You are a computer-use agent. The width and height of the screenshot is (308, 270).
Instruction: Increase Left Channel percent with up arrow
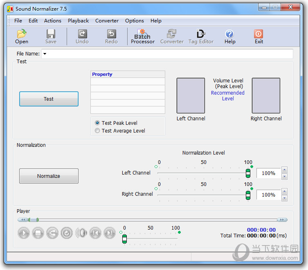pos(284,170)
